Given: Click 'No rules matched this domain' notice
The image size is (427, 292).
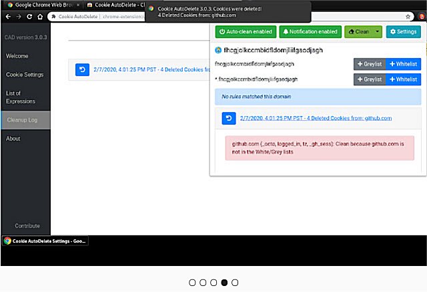Looking at the screenshot, I should coord(318,97).
